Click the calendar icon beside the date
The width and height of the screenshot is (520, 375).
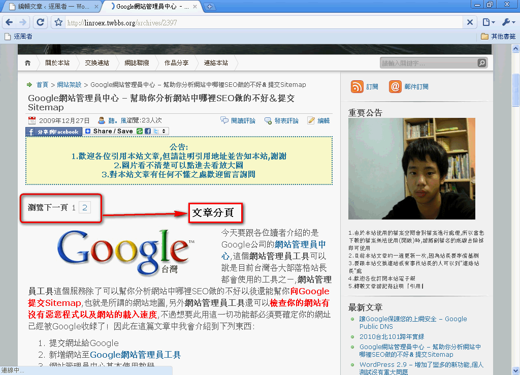tap(32, 120)
